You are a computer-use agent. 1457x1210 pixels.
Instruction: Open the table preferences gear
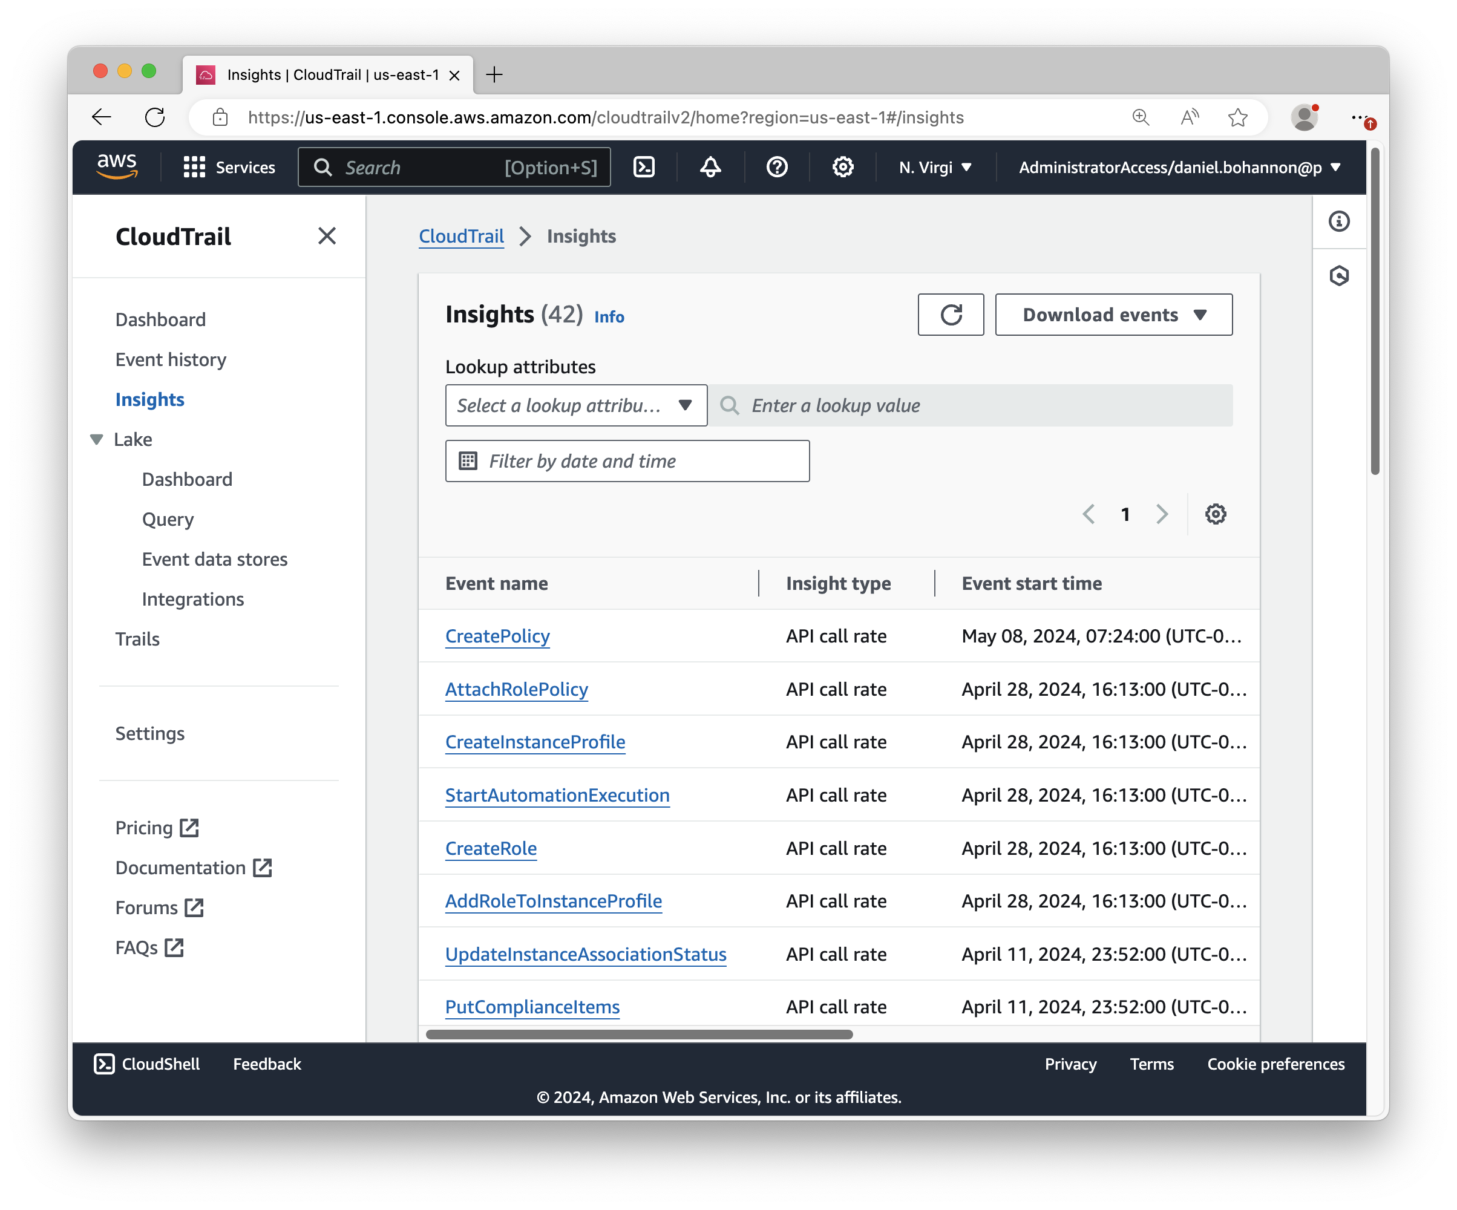(x=1215, y=514)
